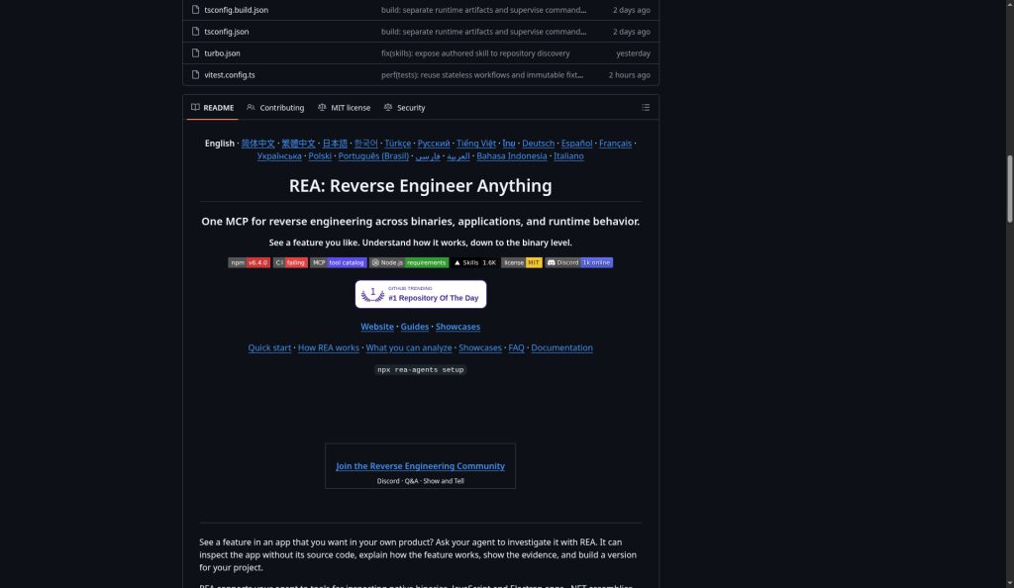
Task: Switch README language to Français
Action: coord(615,144)
